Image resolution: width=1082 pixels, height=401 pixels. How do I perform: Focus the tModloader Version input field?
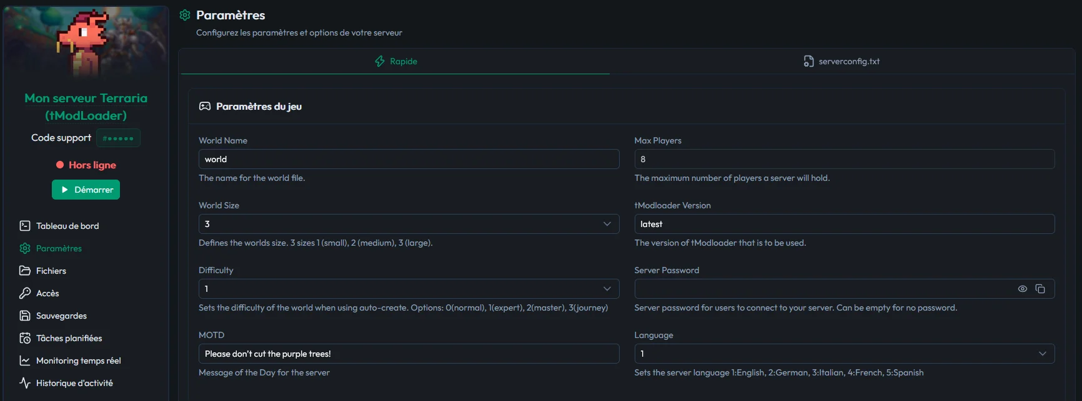point(845,224)
